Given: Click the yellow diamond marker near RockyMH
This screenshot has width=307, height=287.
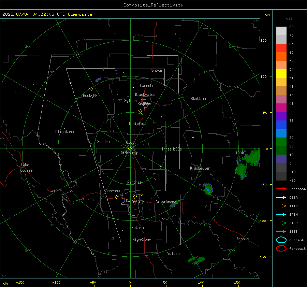Looking at the screenshot, I should click(91, 89).
